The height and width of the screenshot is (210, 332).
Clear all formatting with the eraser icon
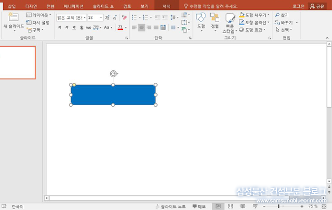click(124, 17)
